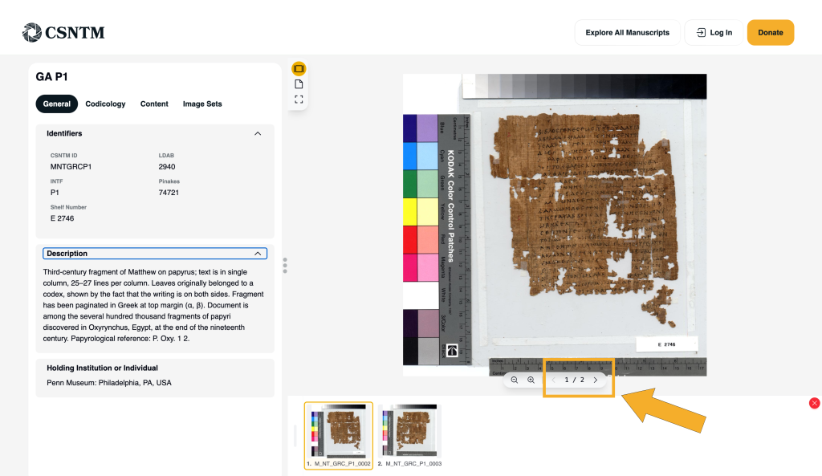Switch to single page view icon
The height and width of the screenshot is (476, 822).
pos(299,84)
